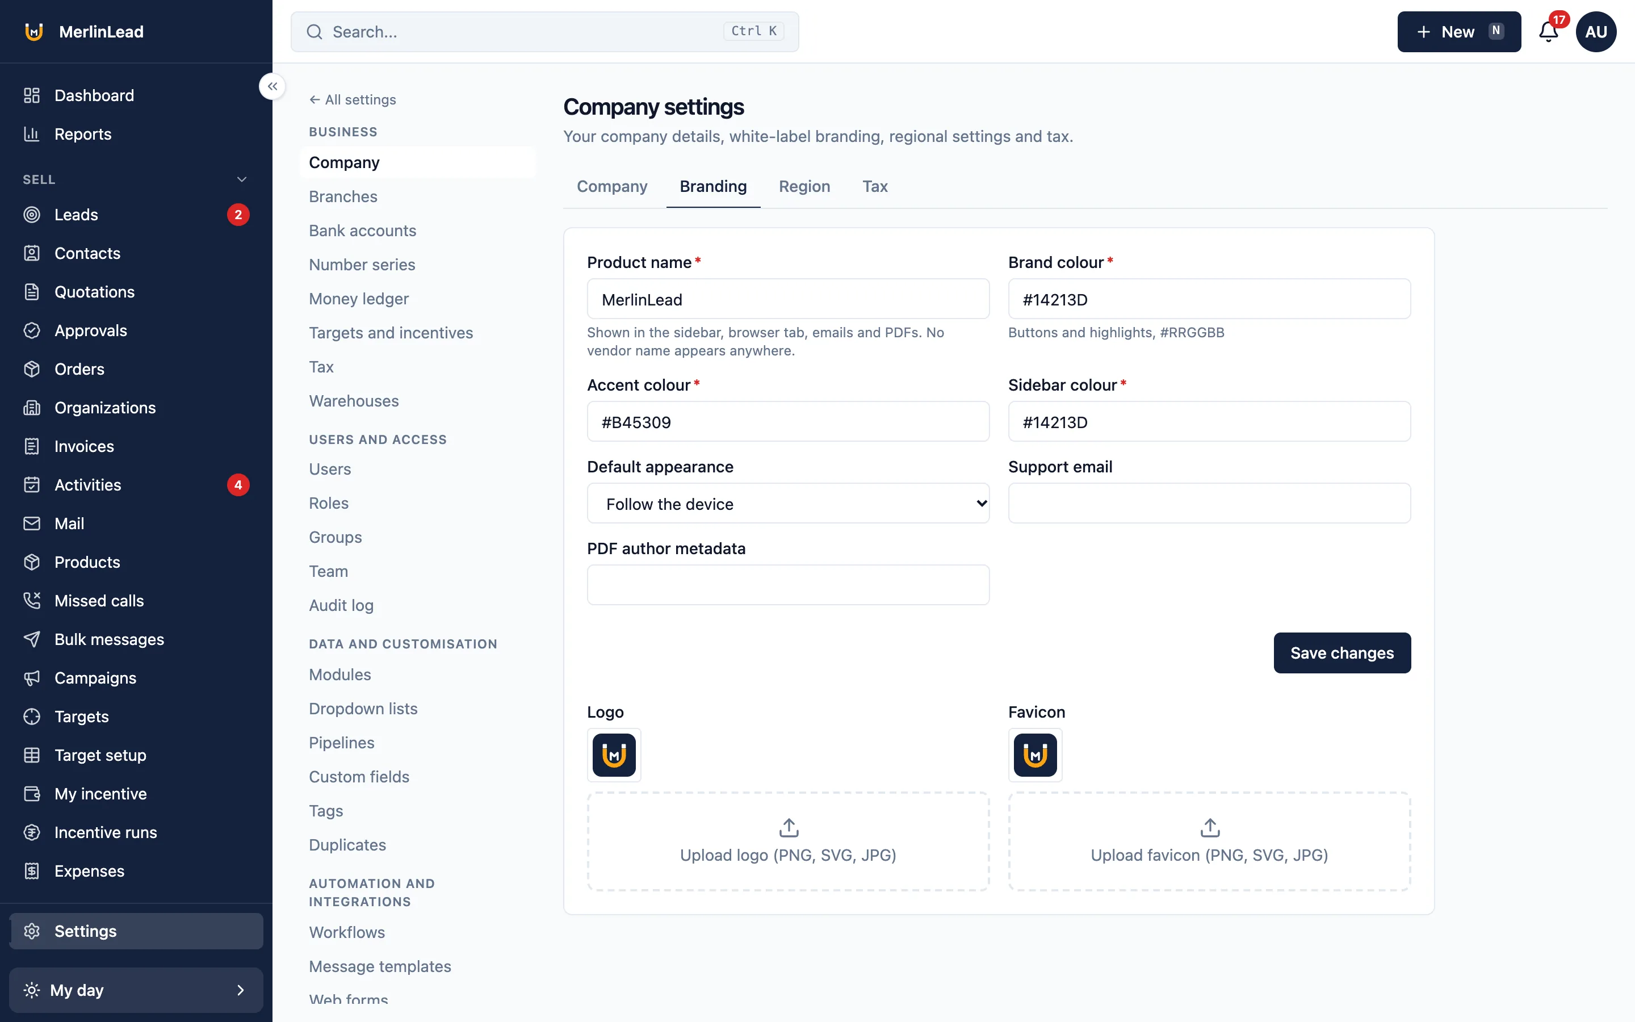
Task: Open Expenses receipt icon
Action: click(32, 870)
